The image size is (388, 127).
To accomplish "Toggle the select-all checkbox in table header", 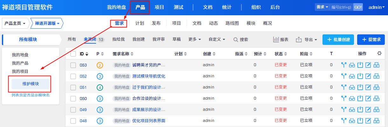I will coord(73,54).
